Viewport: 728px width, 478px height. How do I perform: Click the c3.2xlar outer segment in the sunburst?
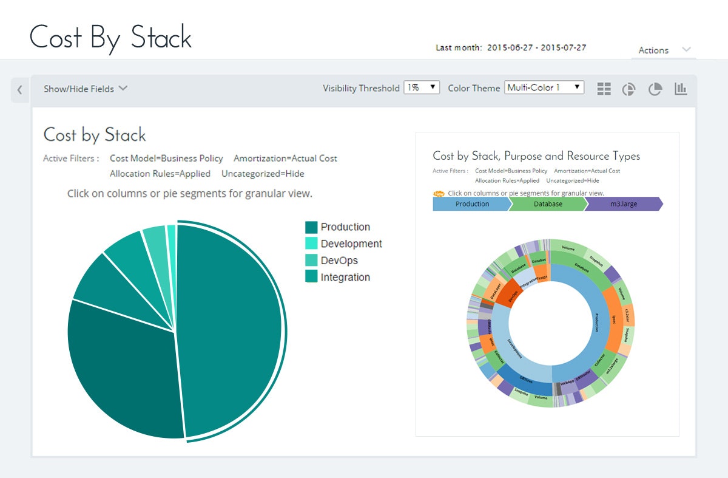[628, 315]
